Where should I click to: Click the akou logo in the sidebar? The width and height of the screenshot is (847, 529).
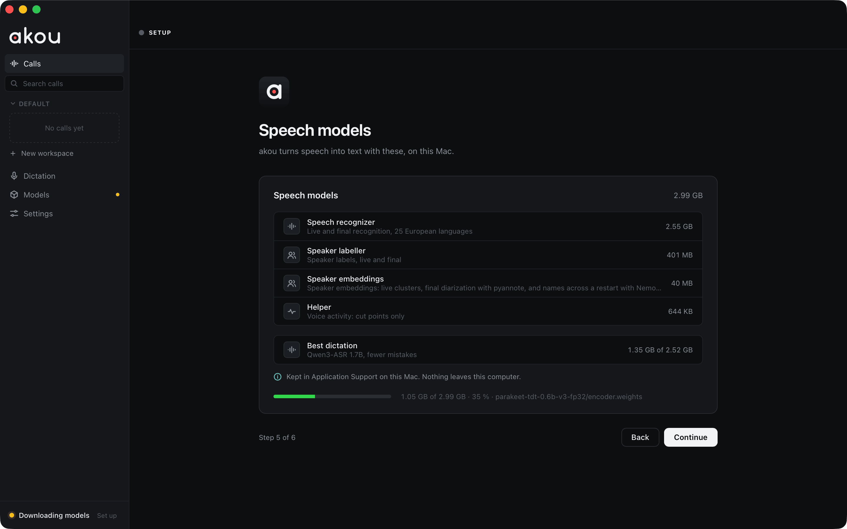pos(35,36)
